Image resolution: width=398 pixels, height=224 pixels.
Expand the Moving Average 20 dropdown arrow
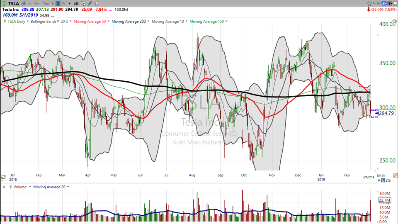(x=68, y=187)
